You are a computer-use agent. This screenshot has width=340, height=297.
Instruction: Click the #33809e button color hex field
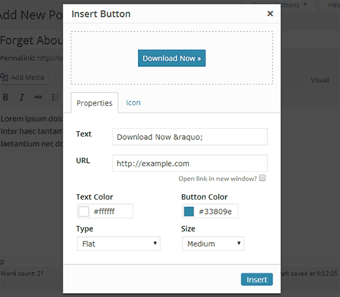point(215,211)
